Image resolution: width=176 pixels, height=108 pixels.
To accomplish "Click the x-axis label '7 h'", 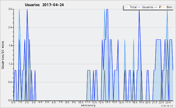I will [60, 102].
